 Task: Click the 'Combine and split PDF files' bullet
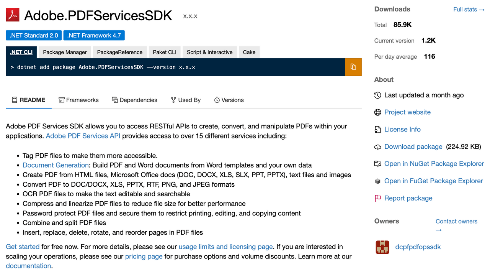click(64, 223)
